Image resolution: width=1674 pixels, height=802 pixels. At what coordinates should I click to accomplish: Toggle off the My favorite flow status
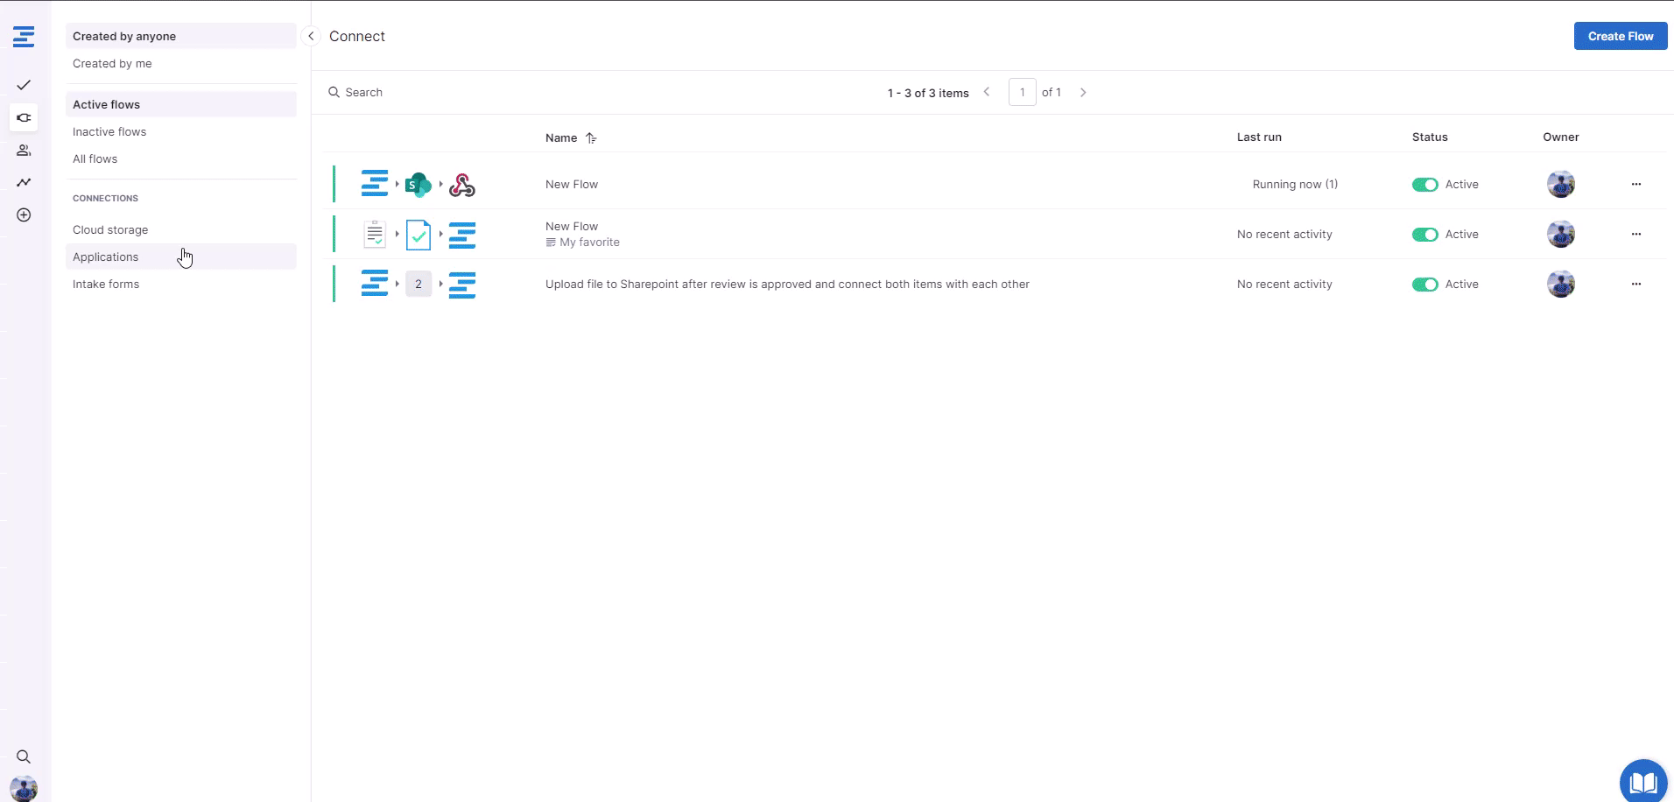(x=1424, y=235)
